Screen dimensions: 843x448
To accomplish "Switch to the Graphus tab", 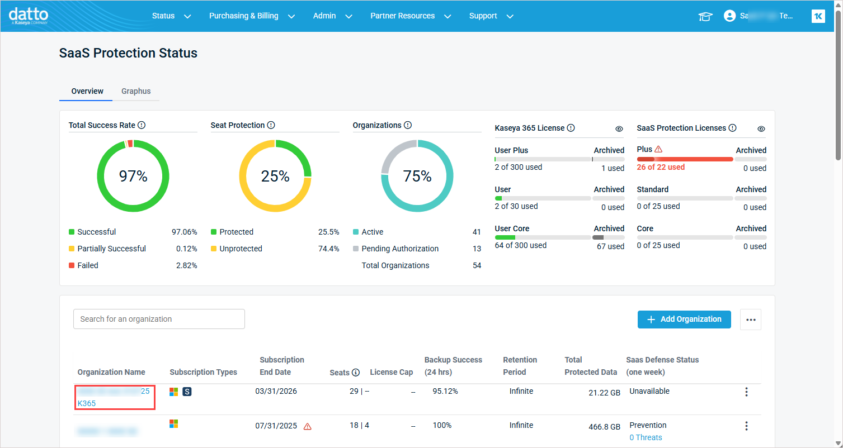I will point(136,91).
